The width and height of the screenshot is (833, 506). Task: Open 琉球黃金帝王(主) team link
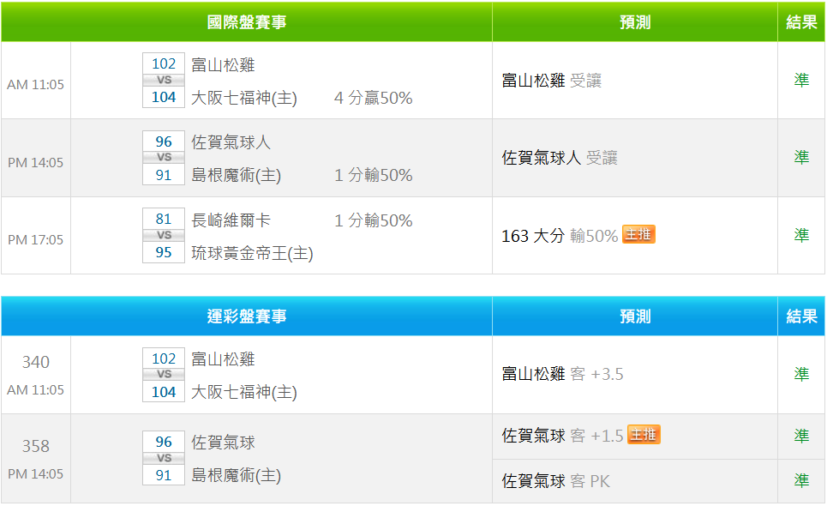[252, 253]
